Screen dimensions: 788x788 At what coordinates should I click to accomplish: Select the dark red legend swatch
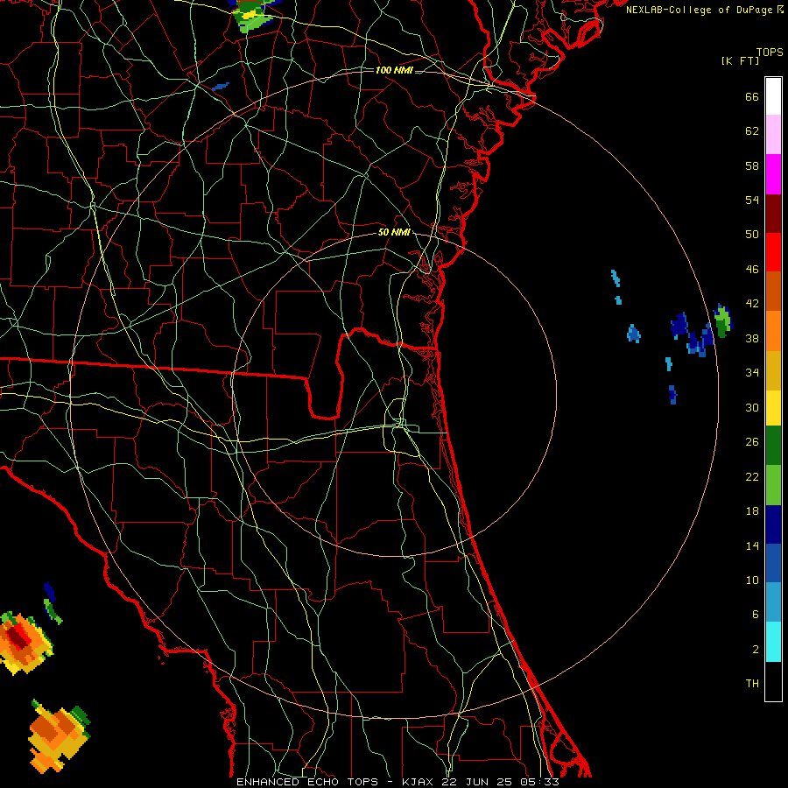[773, 214]
